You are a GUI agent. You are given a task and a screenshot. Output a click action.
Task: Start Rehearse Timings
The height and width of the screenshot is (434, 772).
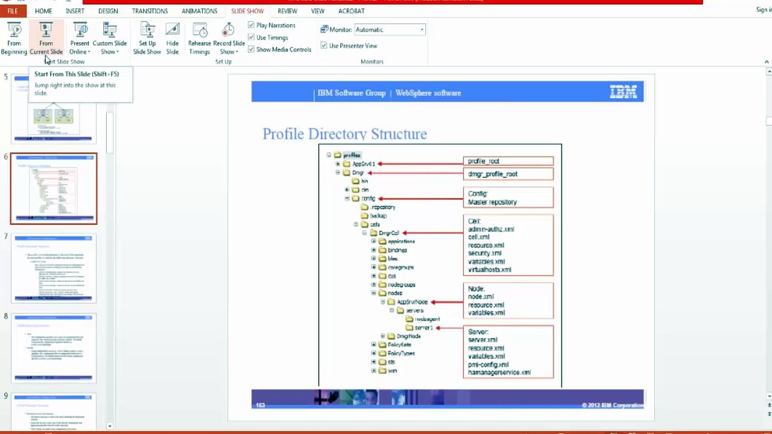(200, 39)
